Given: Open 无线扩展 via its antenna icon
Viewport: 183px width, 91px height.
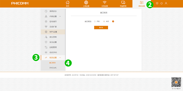Looking at the screenshot, I should click(x=46, y=27).
